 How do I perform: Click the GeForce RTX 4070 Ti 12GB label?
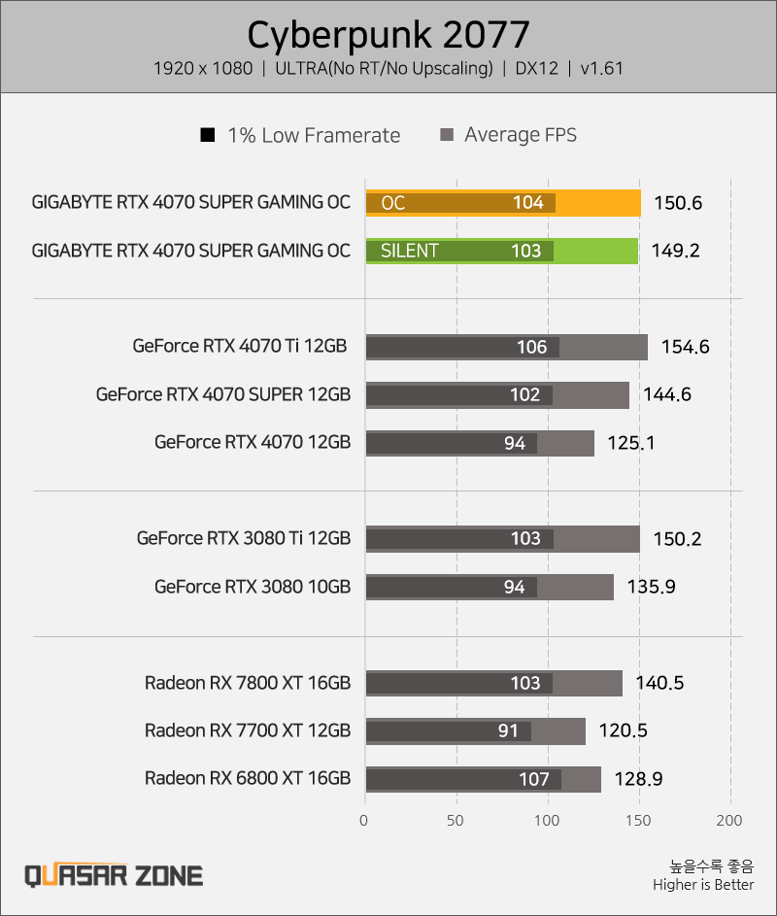pos(240,346)
